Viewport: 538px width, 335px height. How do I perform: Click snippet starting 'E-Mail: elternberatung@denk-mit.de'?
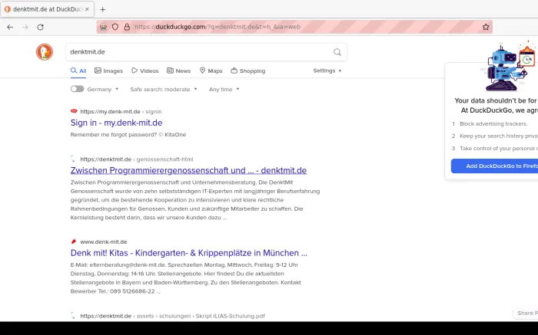(x=186, y=278)
